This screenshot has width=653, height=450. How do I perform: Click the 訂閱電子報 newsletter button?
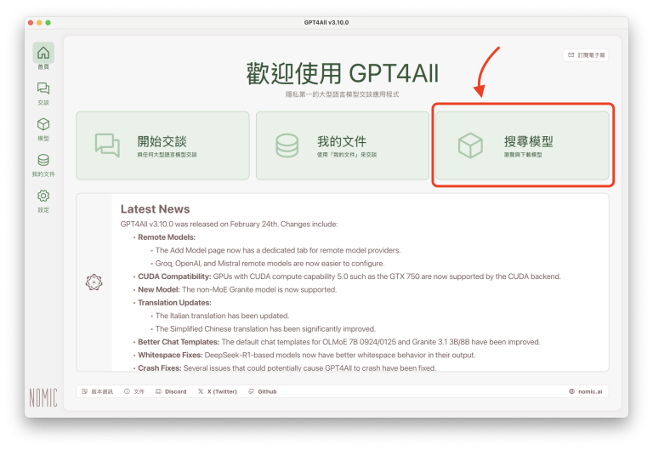586,54
